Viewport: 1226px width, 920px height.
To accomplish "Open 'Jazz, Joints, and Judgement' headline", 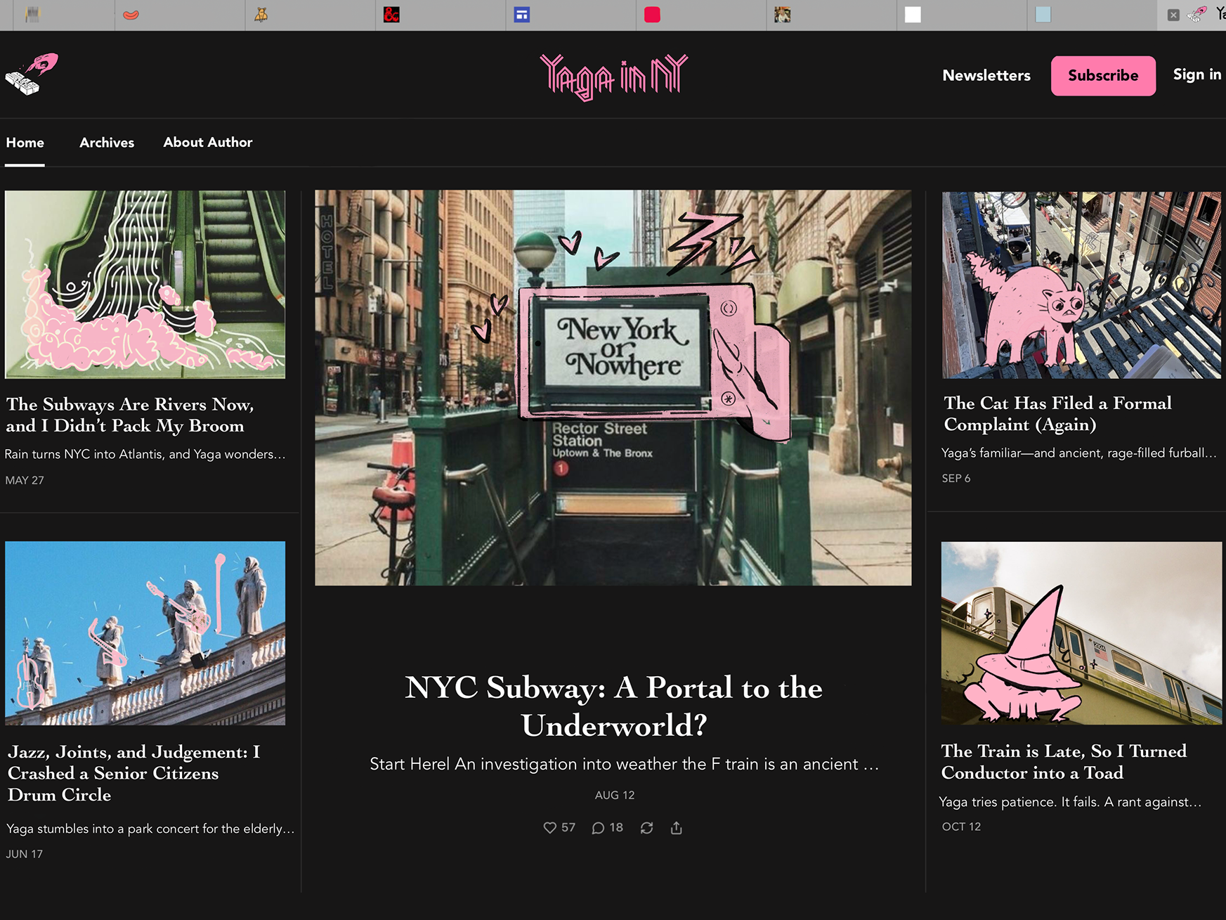I will point(134,773).
